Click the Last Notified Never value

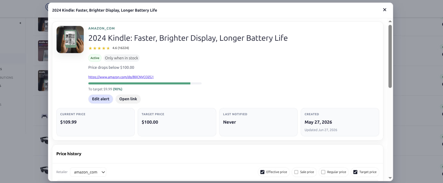click(229, 122)
